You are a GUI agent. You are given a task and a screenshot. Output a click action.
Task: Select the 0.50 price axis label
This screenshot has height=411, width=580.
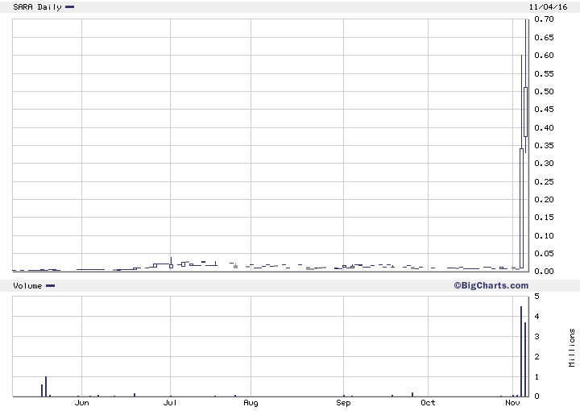click(544, 91)
